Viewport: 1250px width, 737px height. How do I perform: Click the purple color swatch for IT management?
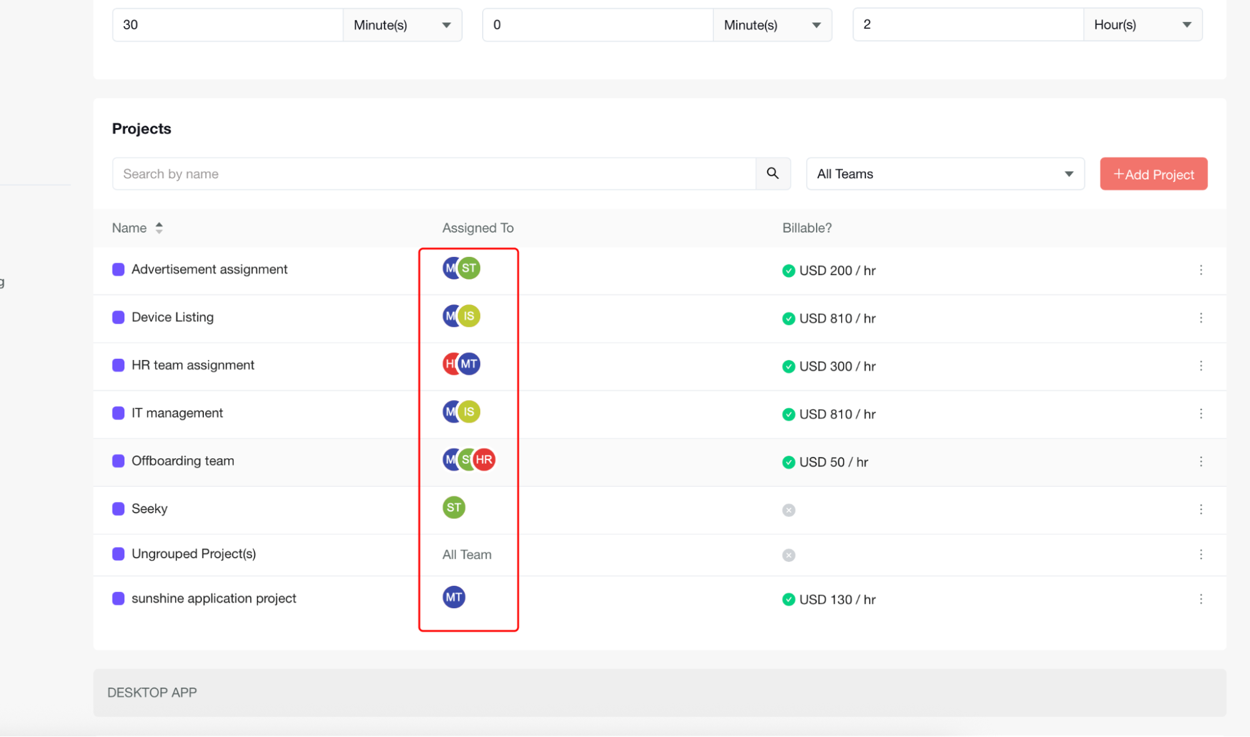[x=118, y=413]
